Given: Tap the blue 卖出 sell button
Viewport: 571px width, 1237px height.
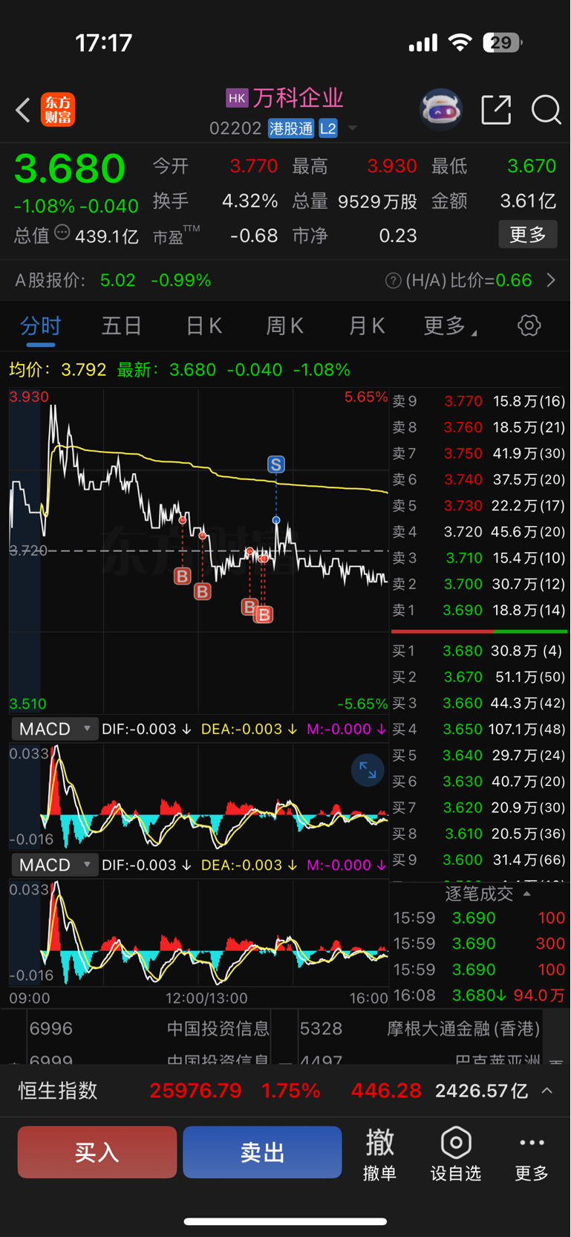Looking at the screenshot, I should pos(262,1152).
